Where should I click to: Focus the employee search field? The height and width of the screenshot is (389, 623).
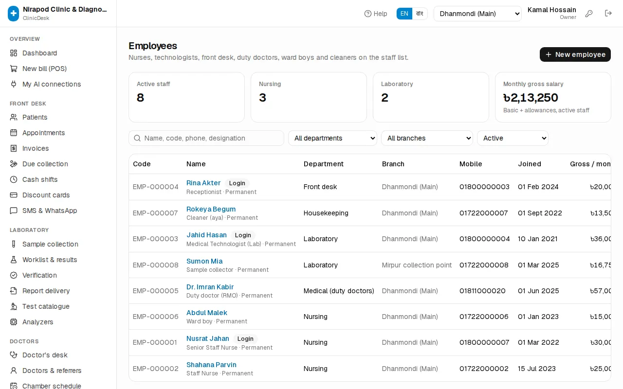pos(206,138)
